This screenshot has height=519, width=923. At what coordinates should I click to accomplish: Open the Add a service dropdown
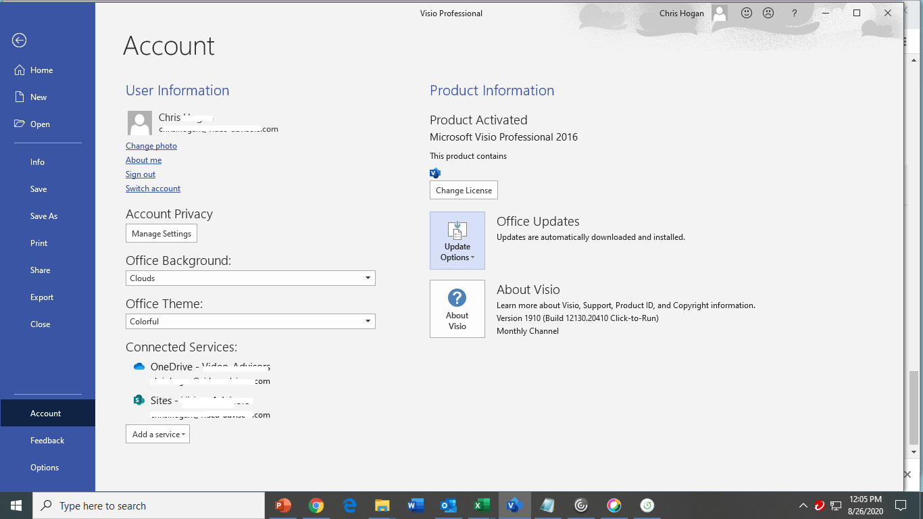[157, 435]
